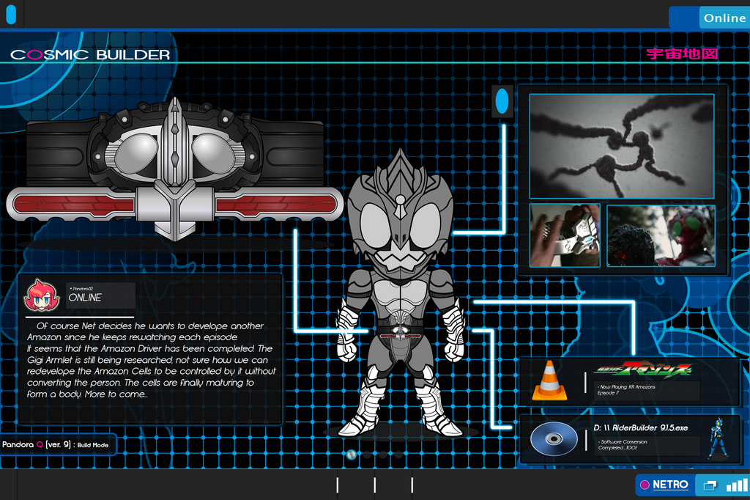Screen dimensions: 750x500
Task: Open the NETRO link
Action: click(x=670, y=485)
